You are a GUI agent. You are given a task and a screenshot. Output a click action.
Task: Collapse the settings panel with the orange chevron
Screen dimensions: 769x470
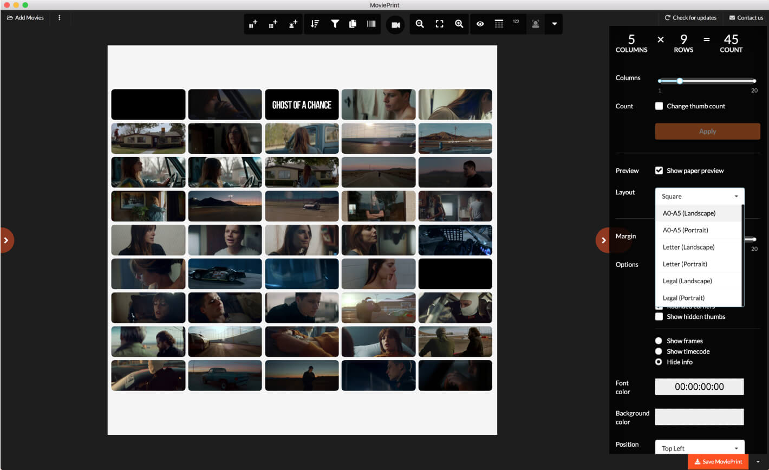[x=604, y=240]
